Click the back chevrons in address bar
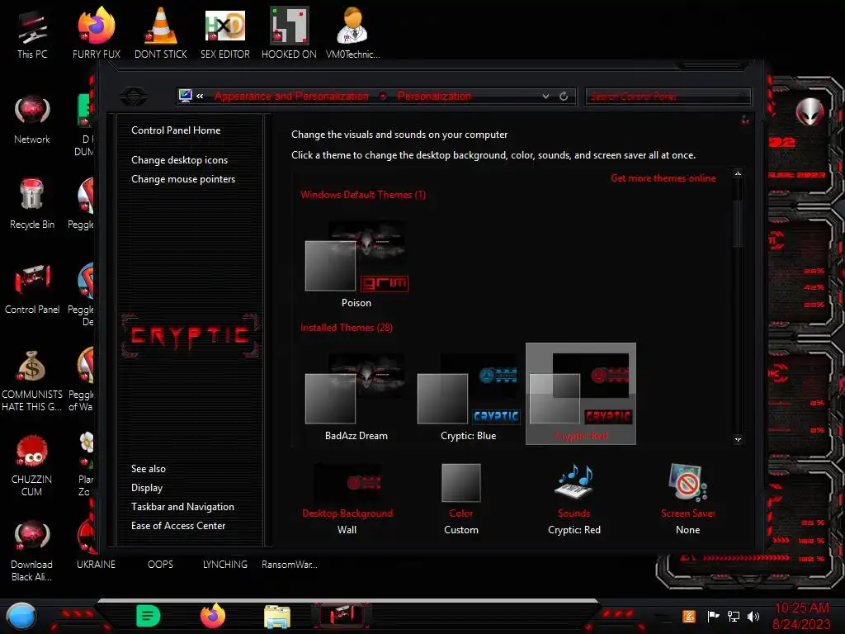 coord(200,96)
